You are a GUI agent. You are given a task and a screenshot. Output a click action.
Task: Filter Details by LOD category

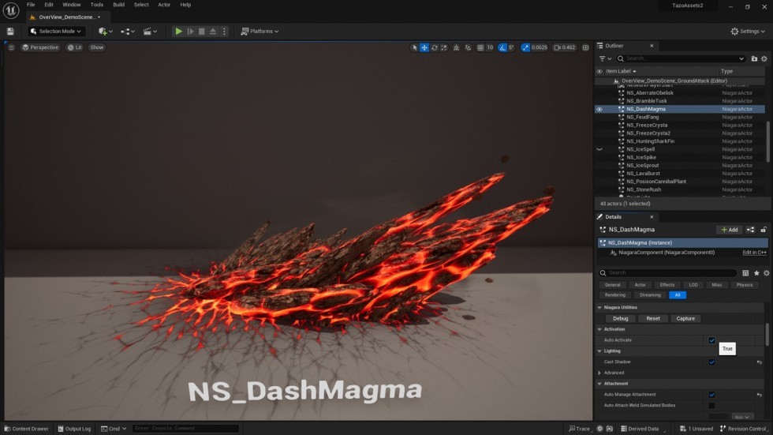click(x=693, y=285)
